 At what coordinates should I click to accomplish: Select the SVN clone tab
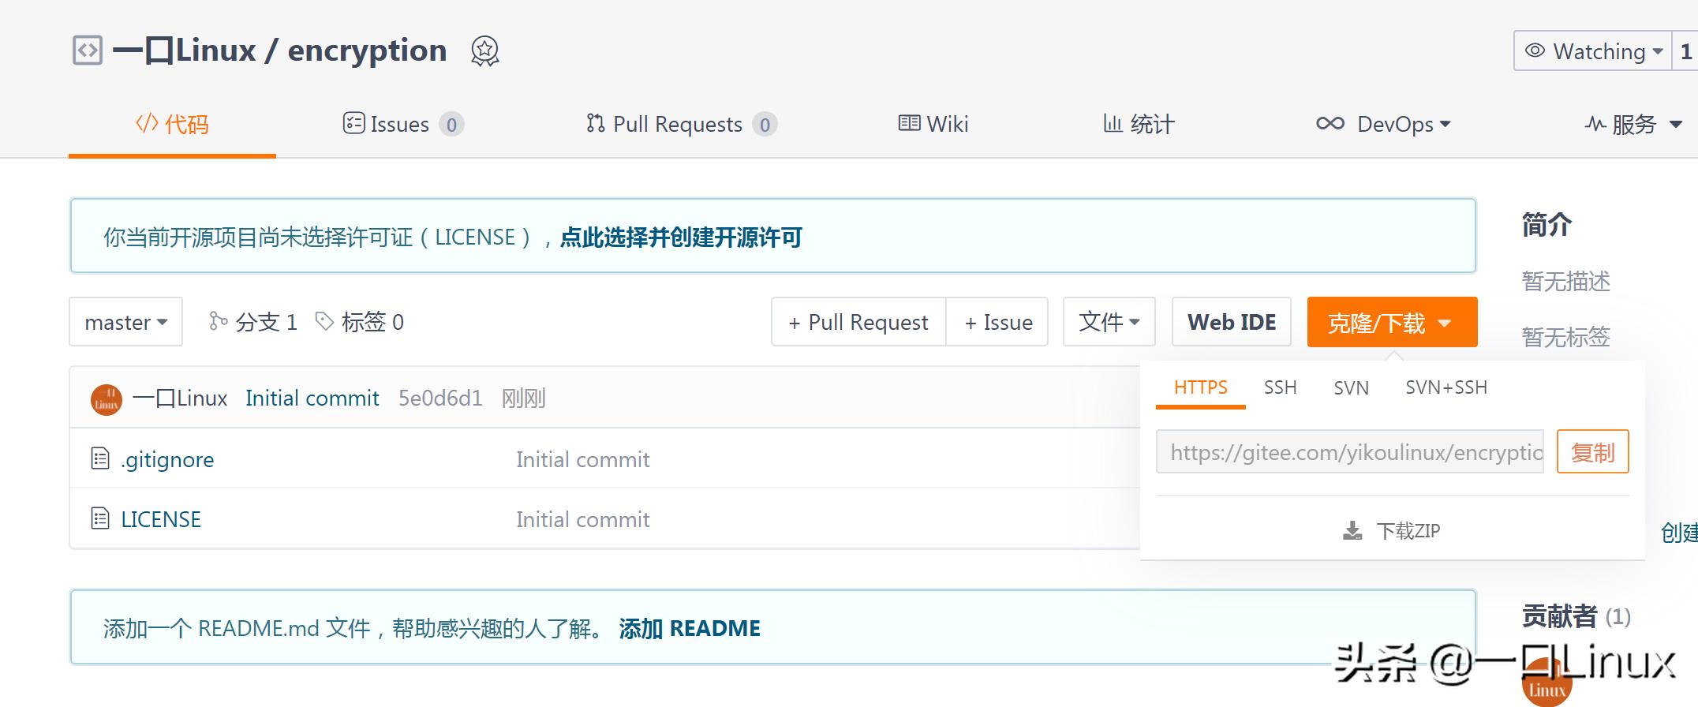[1351, 387]
